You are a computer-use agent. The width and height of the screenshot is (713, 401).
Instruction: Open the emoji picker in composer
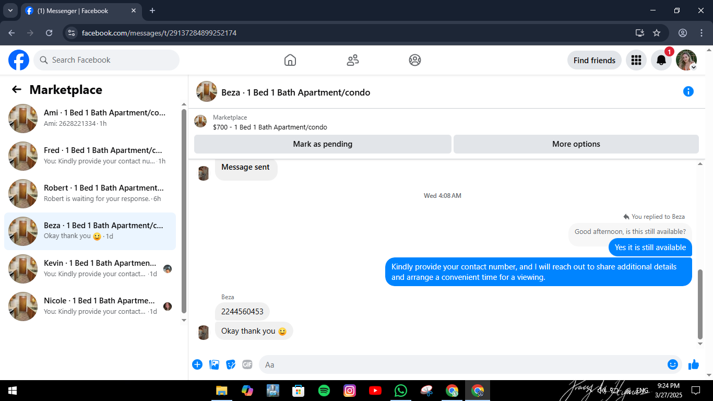(x=673, y=364)
